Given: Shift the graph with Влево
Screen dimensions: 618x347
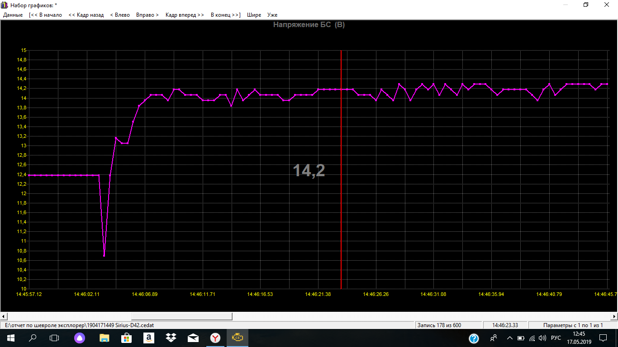Looking at the screenshot, I should [x=120, y=15].
